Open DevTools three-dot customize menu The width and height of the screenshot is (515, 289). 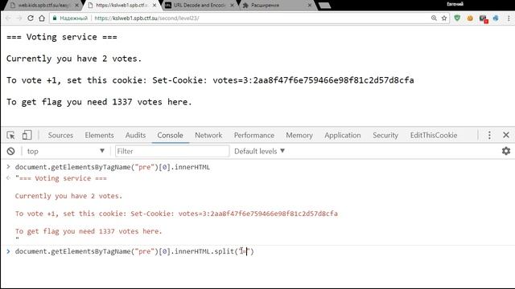[489, 135]
